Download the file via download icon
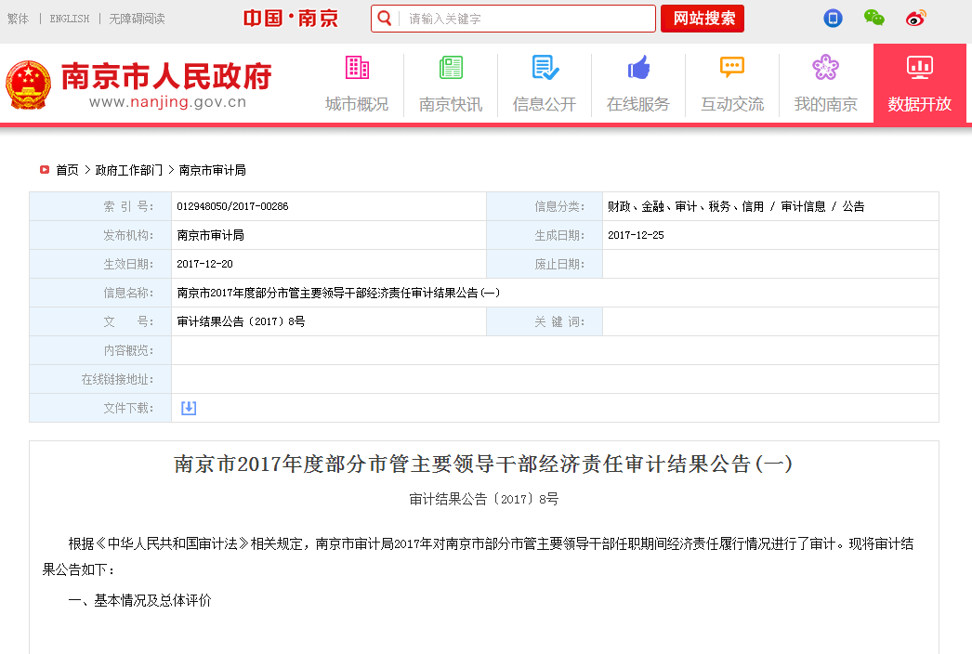The height and width of the screenshot is (654, 972). 189,408
